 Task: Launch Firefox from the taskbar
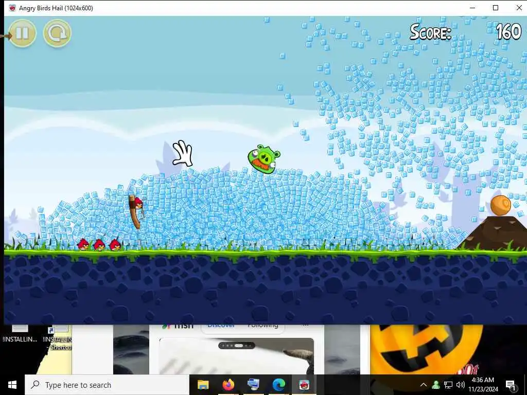pyautogui.click(x=228, y=385)
